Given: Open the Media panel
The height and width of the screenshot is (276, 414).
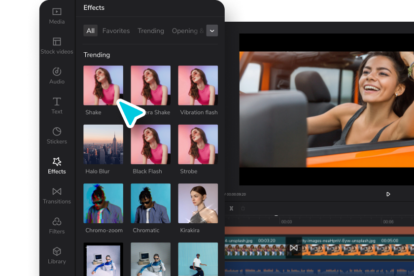Looking at the screenshot, I should (57, 16).
